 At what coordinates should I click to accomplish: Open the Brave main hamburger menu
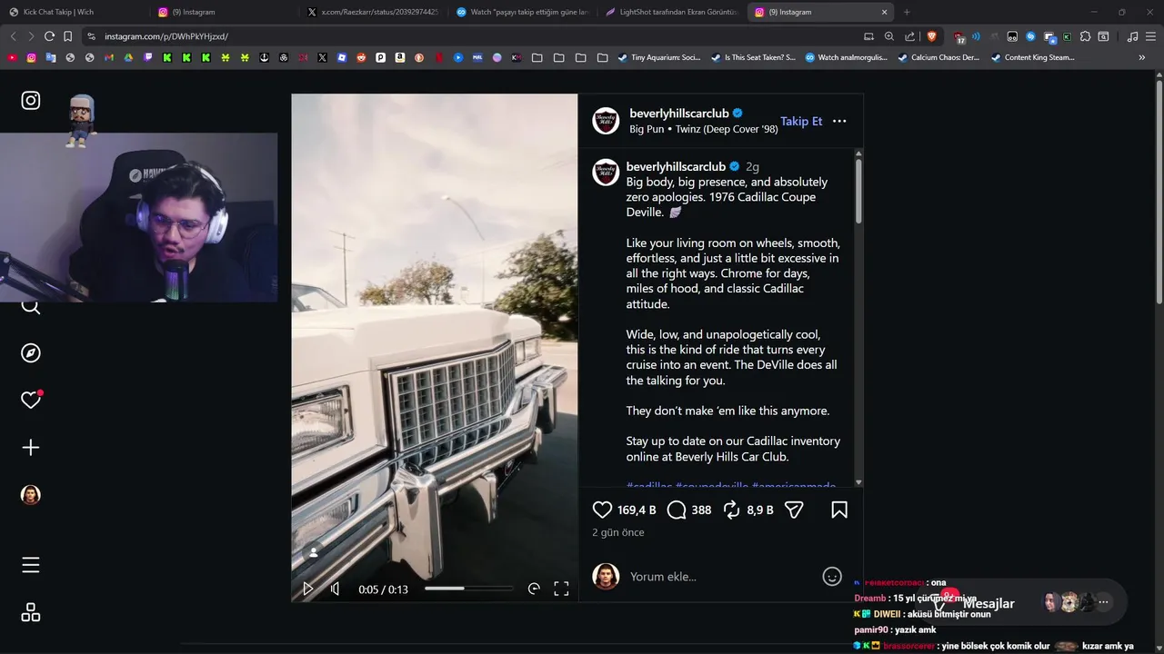pos(1150,36)
